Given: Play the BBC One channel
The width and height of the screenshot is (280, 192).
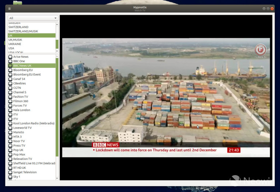Looking at the screenshot, I should (32, 61).
